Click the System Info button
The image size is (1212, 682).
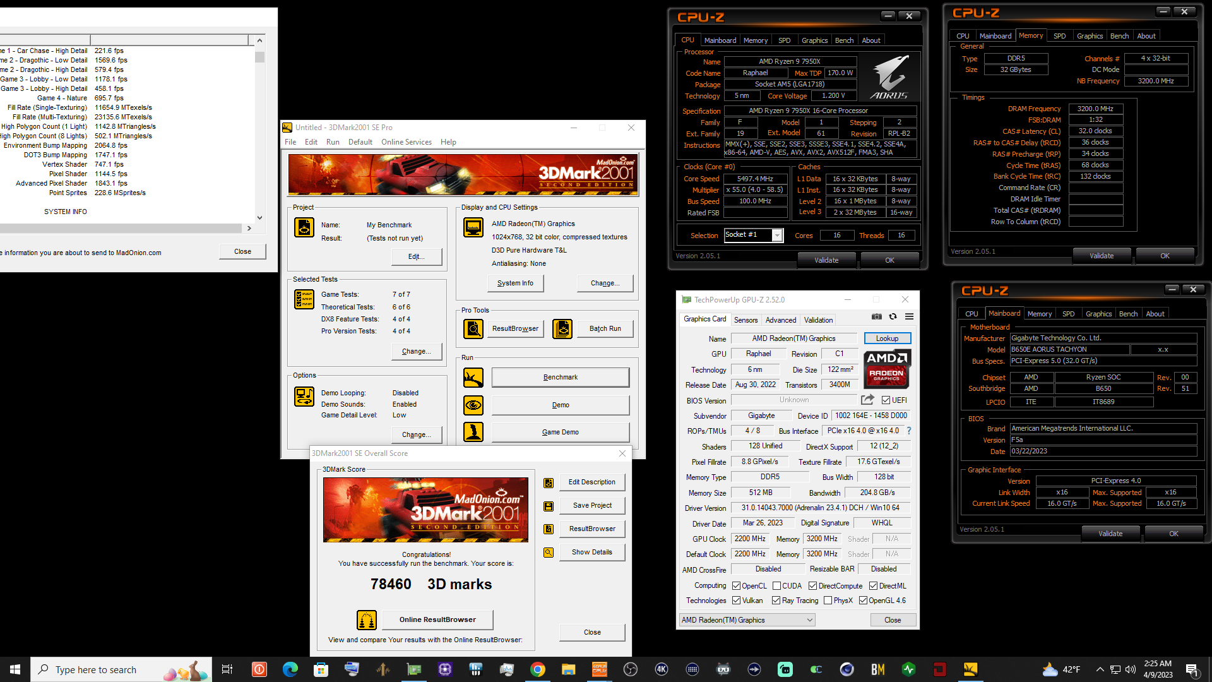tap(515, 284)
